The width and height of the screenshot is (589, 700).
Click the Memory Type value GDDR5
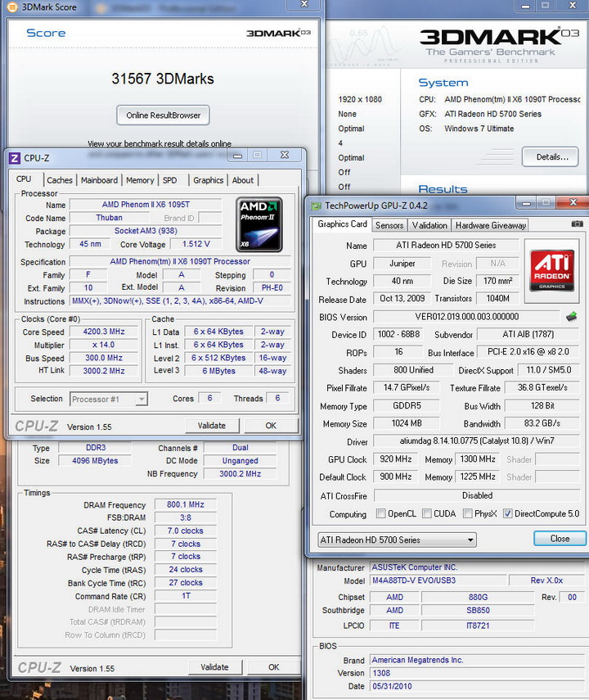pyautogui.click(x=406, y=406)
